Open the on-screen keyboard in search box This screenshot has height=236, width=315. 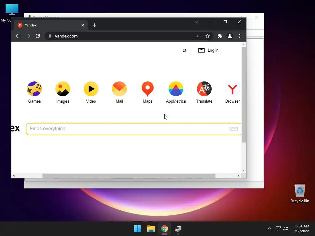233,129
